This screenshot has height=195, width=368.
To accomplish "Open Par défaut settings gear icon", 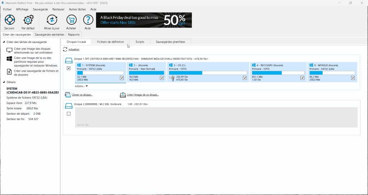I will tap(28, 20).
